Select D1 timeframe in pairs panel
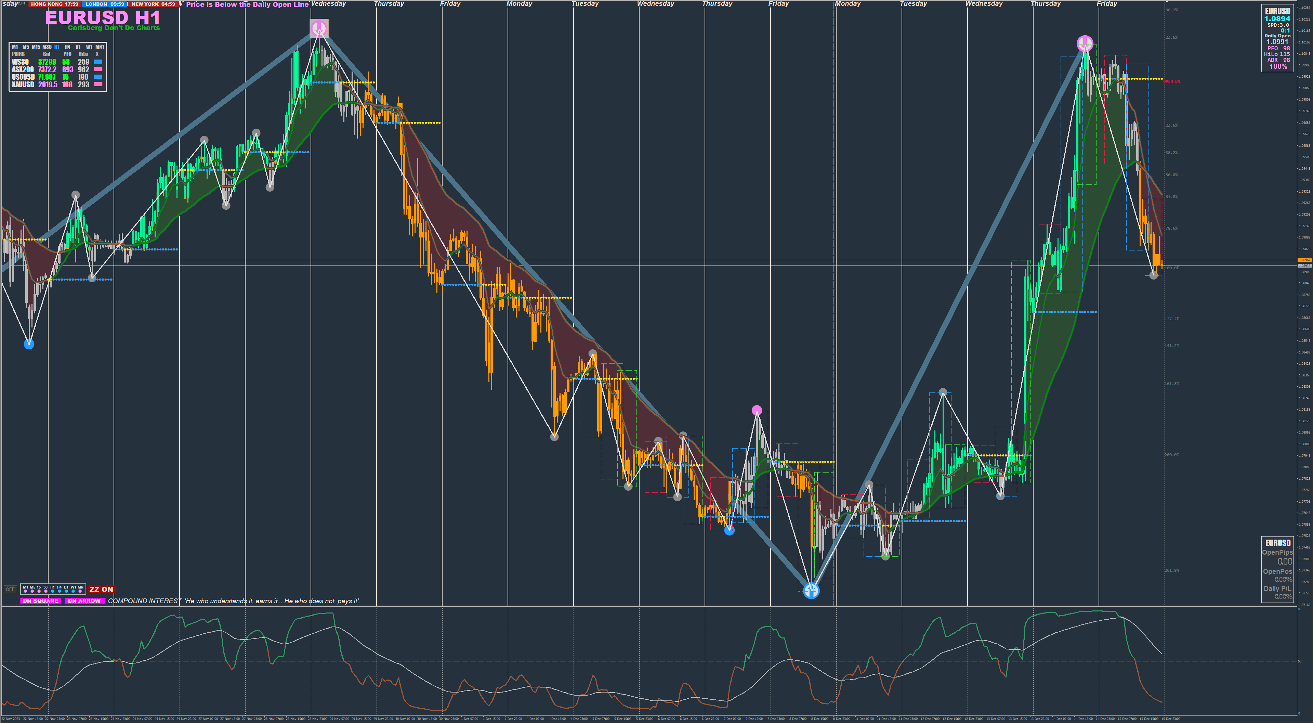Viewport: 1313px width, 723px height. 78,47
